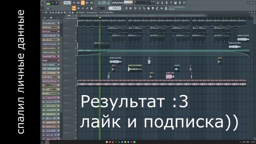Select the playlist Draw pencil tool
Screen dimensions: 256x144
(x=50, y=12)
